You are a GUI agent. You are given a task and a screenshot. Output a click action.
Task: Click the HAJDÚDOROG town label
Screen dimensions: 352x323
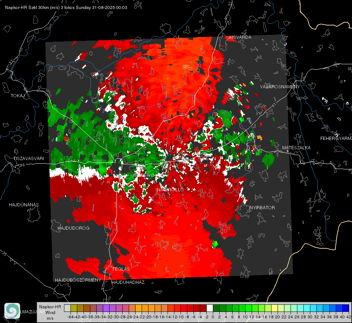point(73,228)
